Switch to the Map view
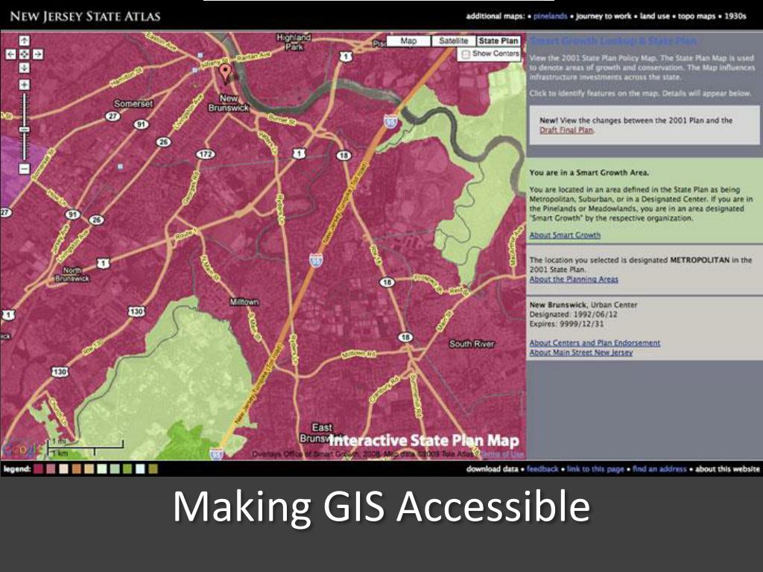Screen dimensions: 763x572 pos(408,41)
